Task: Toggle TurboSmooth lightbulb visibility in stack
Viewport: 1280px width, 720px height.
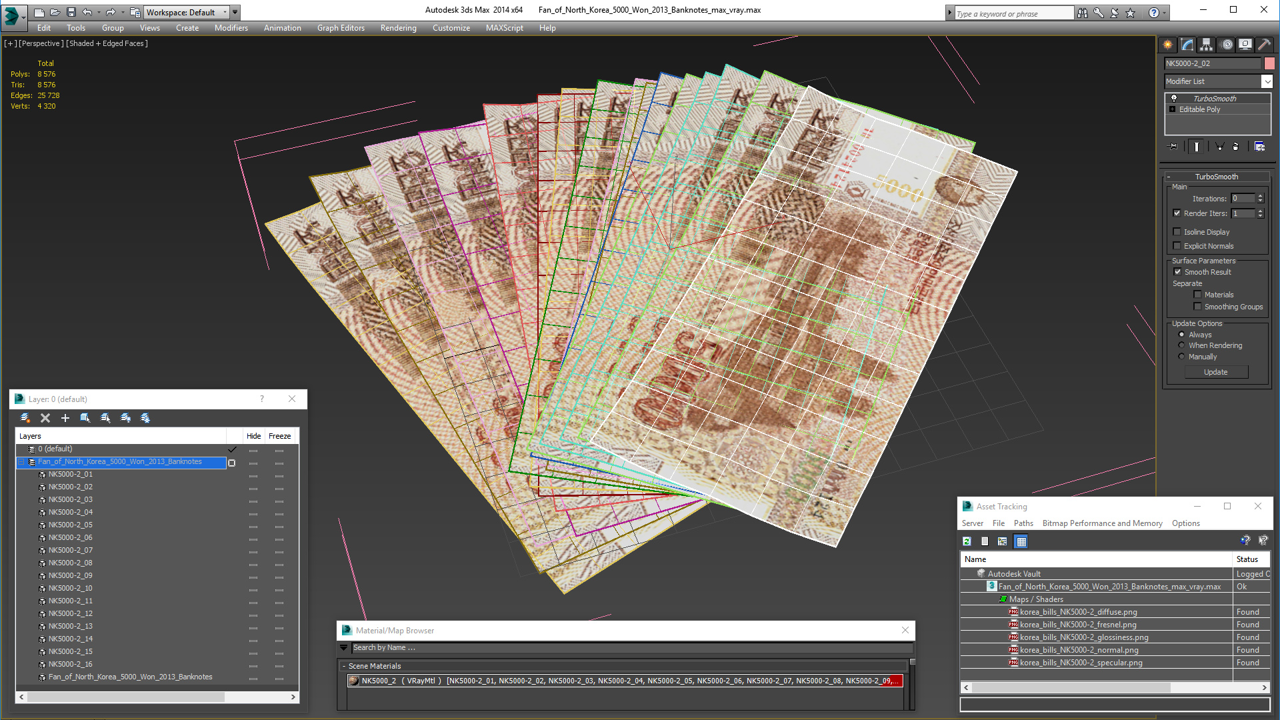Action: (x=1174, y=98)
